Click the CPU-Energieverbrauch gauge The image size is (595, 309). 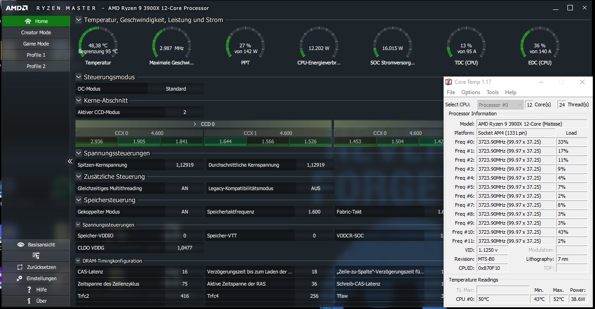tap(319, 46)
